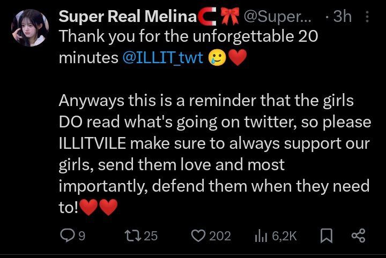Click the 6,2K views count
This screenshot has width=386, height=258.
[284, 236]
